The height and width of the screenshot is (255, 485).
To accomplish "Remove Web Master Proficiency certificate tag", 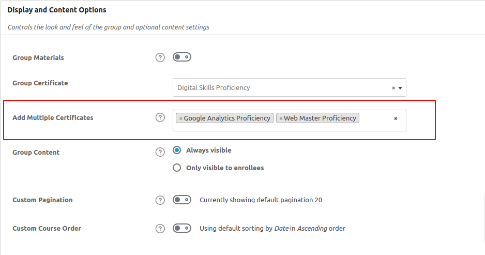I will pyautogui.click(x=281, y=118).
